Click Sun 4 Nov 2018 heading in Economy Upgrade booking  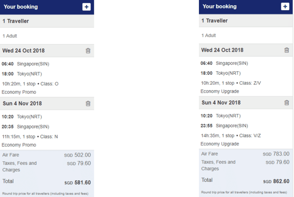point(221,103)
